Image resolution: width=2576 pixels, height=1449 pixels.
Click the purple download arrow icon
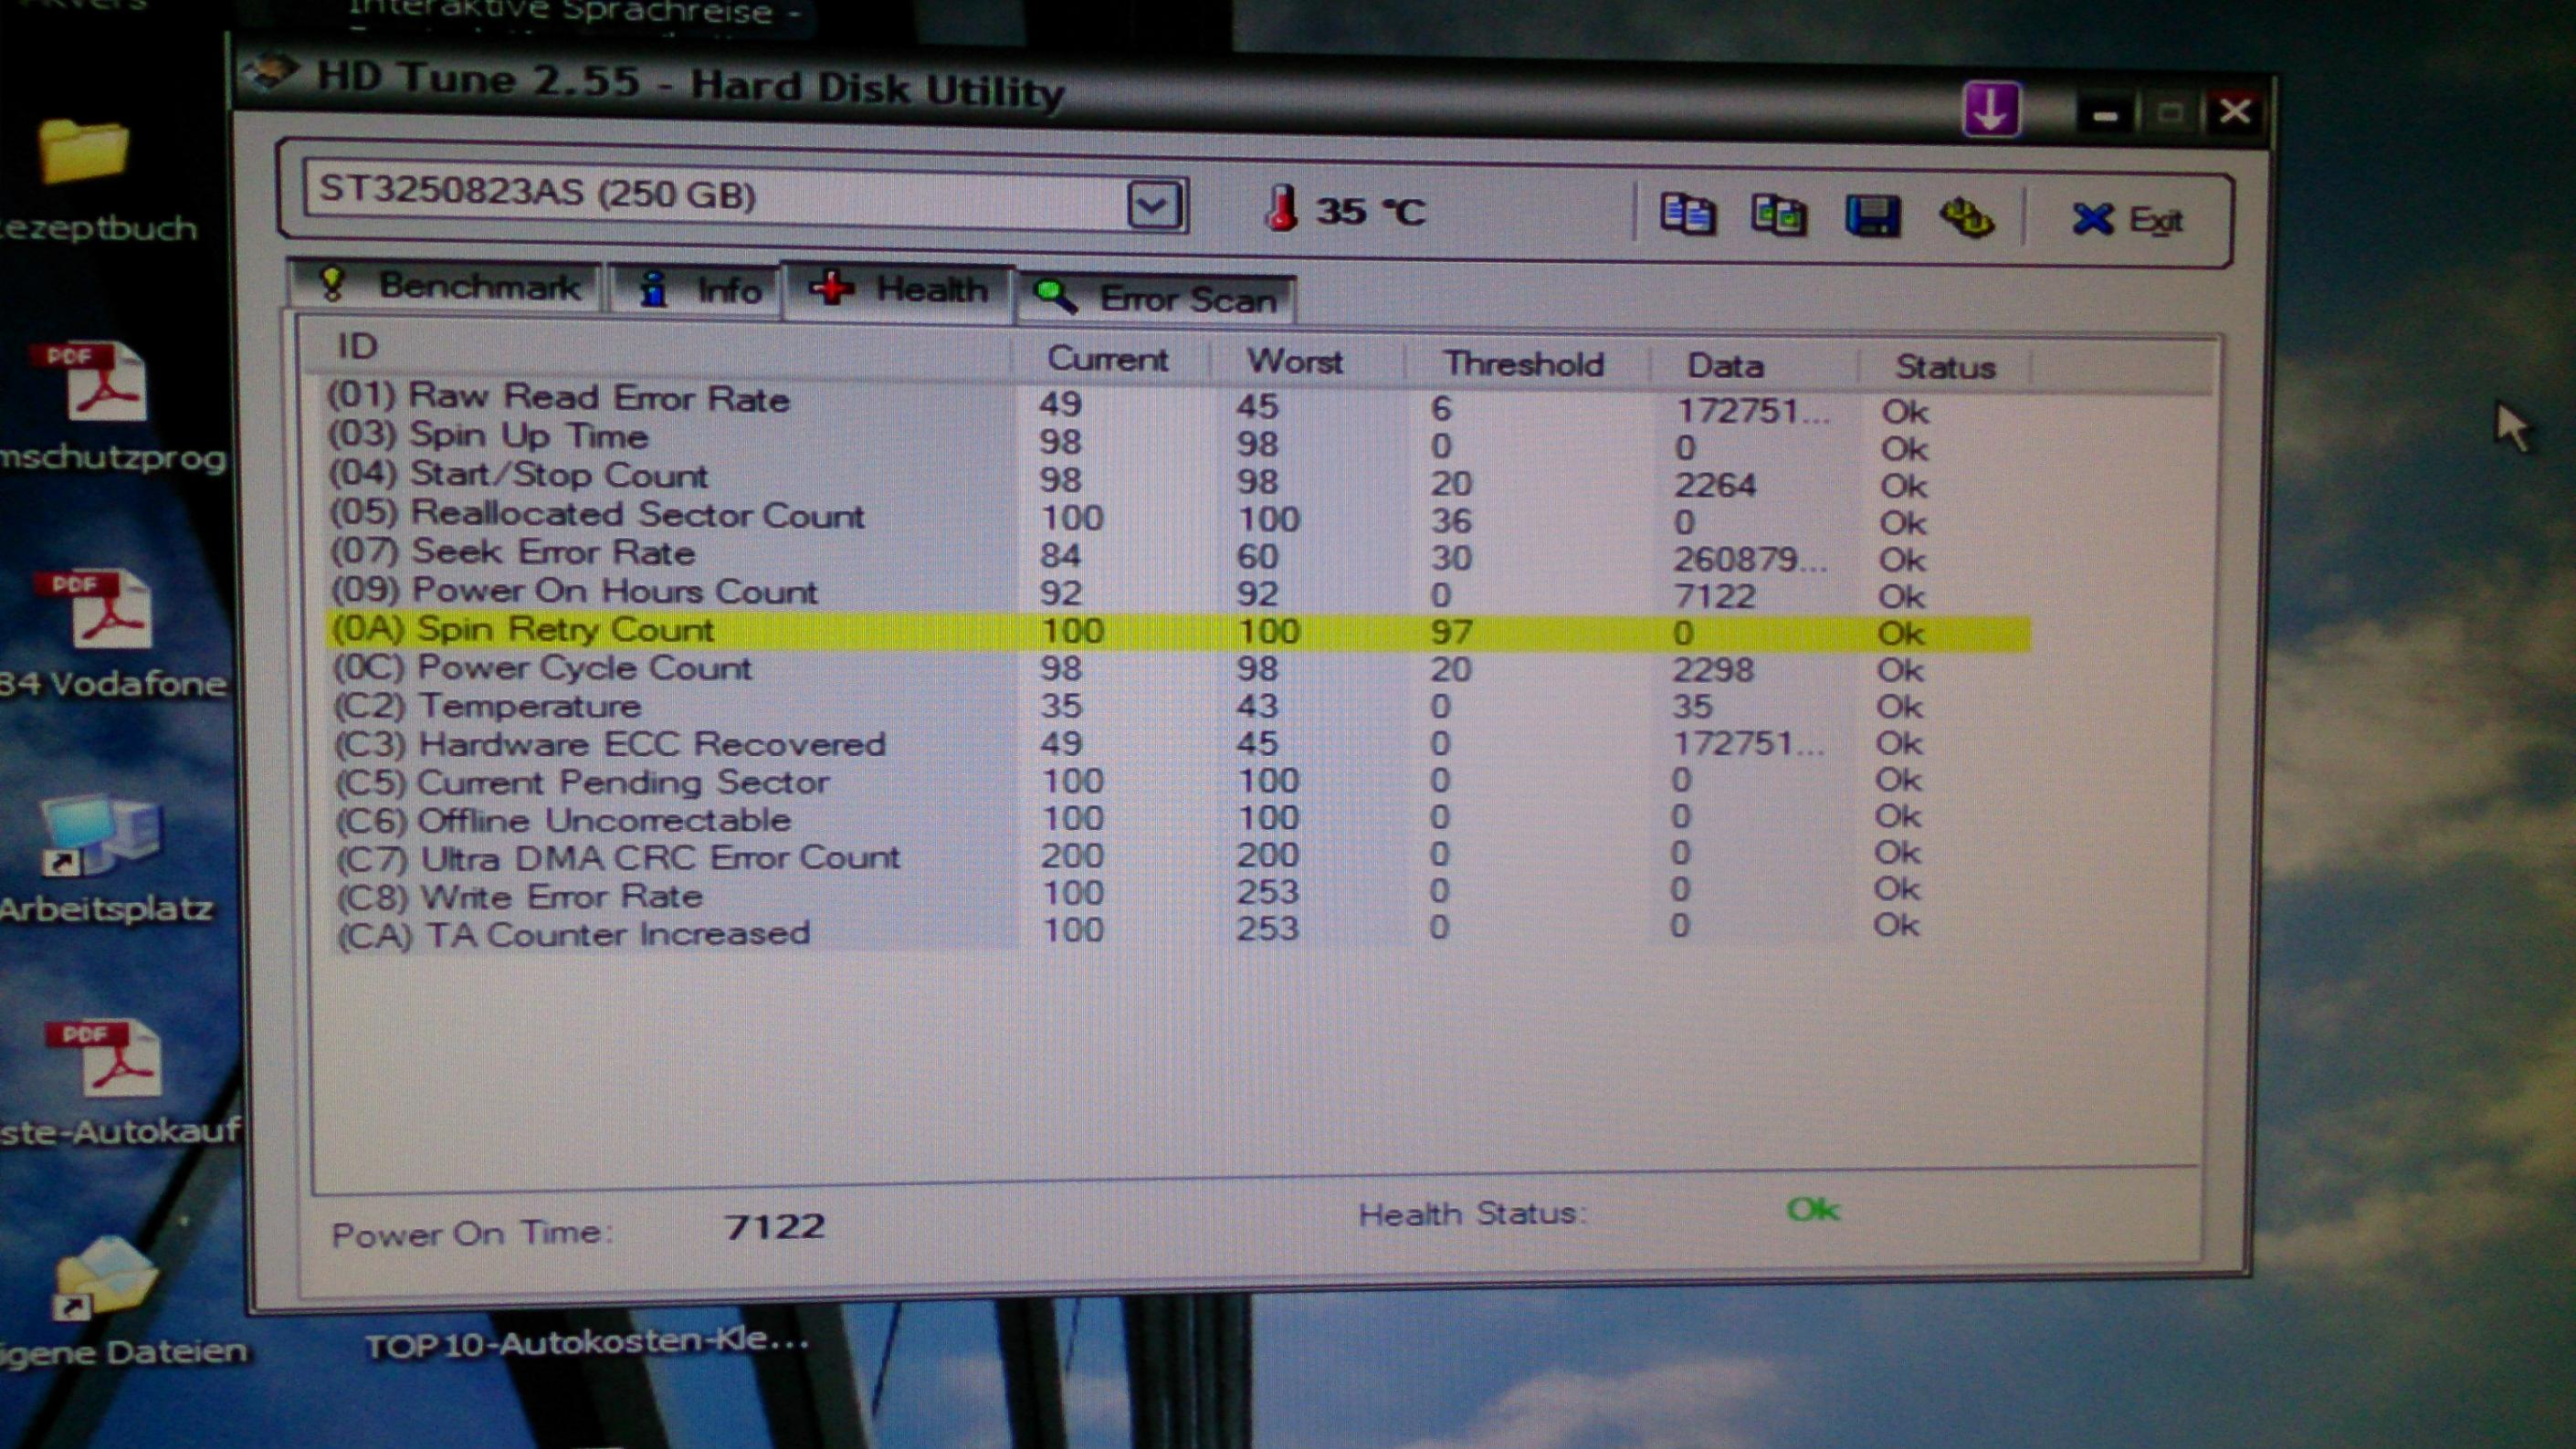pos(1990,110)
